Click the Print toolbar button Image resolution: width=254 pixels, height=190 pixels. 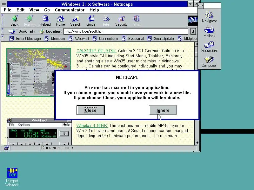pos(106,21)
